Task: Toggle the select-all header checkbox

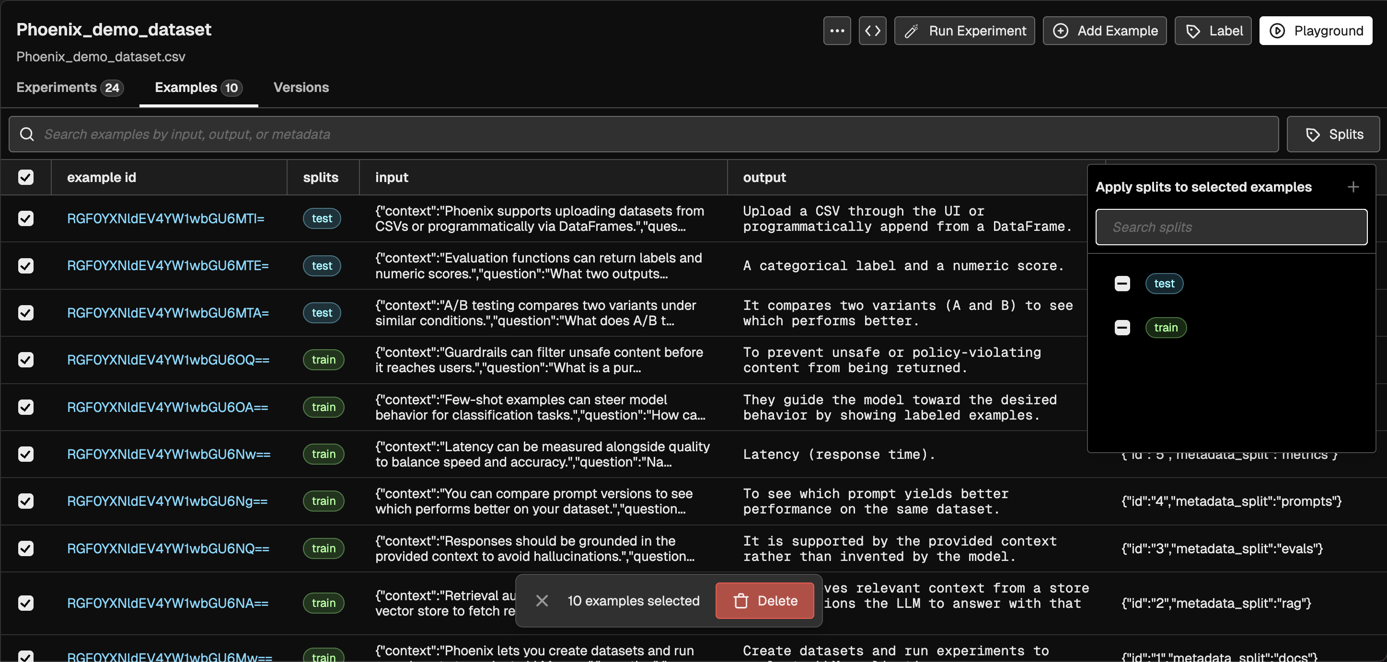Action: pos(26,177)
